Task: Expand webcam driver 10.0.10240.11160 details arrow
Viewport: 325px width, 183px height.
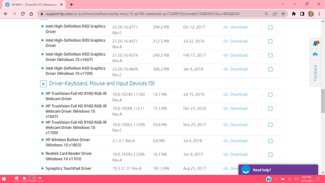Action: (x=43, y=94)
